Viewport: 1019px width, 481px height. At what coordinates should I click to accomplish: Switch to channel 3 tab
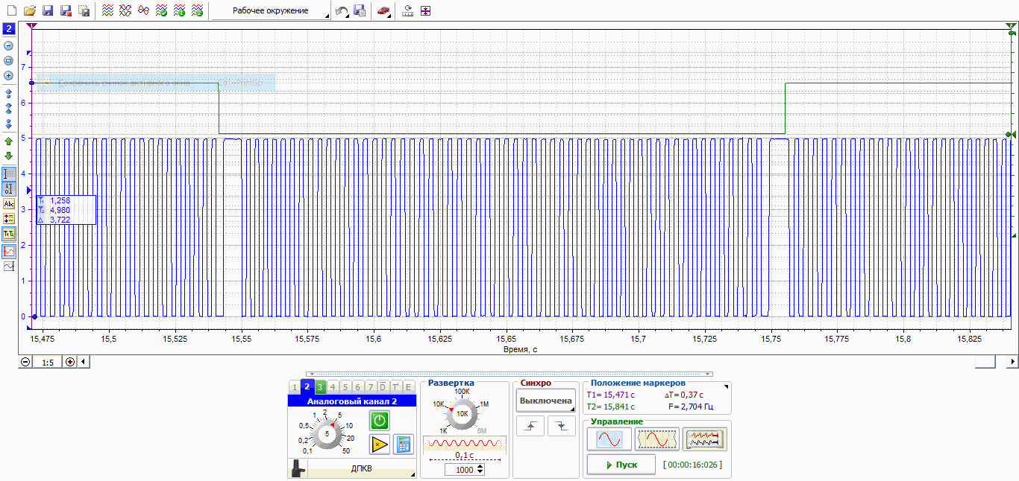point(319,387)
